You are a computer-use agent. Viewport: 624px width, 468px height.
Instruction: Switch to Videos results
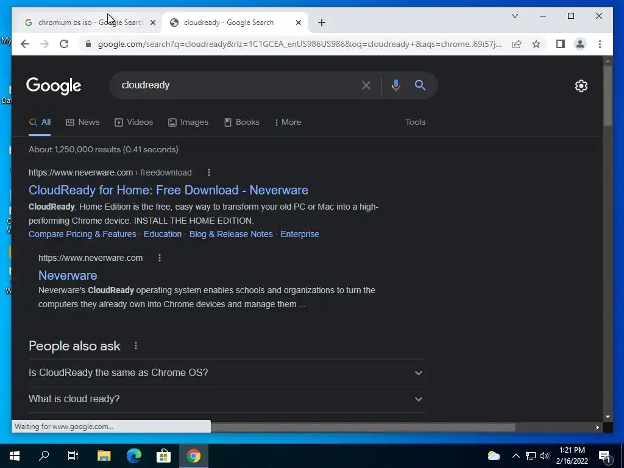click(133, 122)
